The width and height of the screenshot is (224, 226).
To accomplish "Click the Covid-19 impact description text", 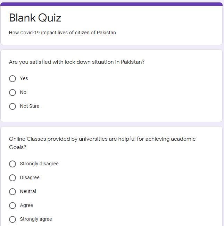I will [63, 33].
